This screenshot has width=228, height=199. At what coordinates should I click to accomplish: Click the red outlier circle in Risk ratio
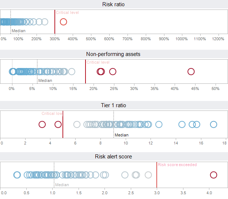pos(63,22)
